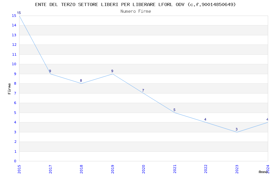Click y-axis tick label 10
271x175 pixels.
(14, 64)
